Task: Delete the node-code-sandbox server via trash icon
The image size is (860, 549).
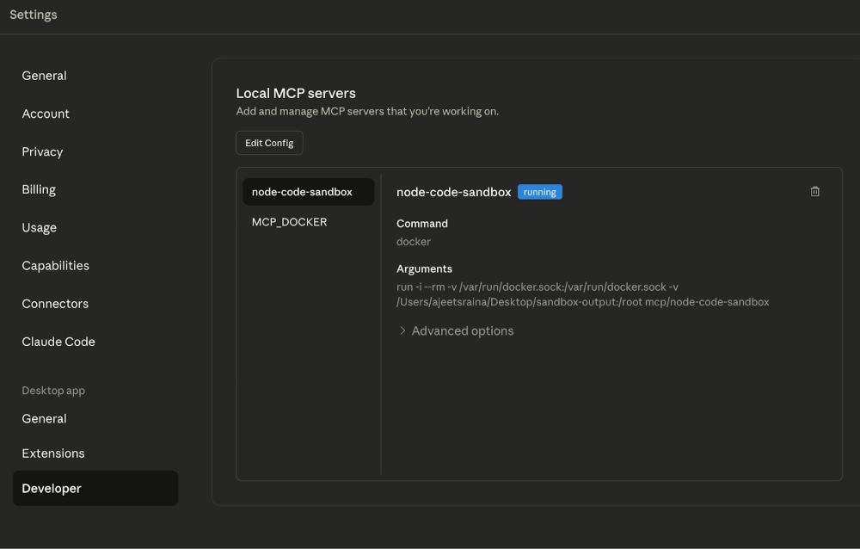Action: (814, 191)
